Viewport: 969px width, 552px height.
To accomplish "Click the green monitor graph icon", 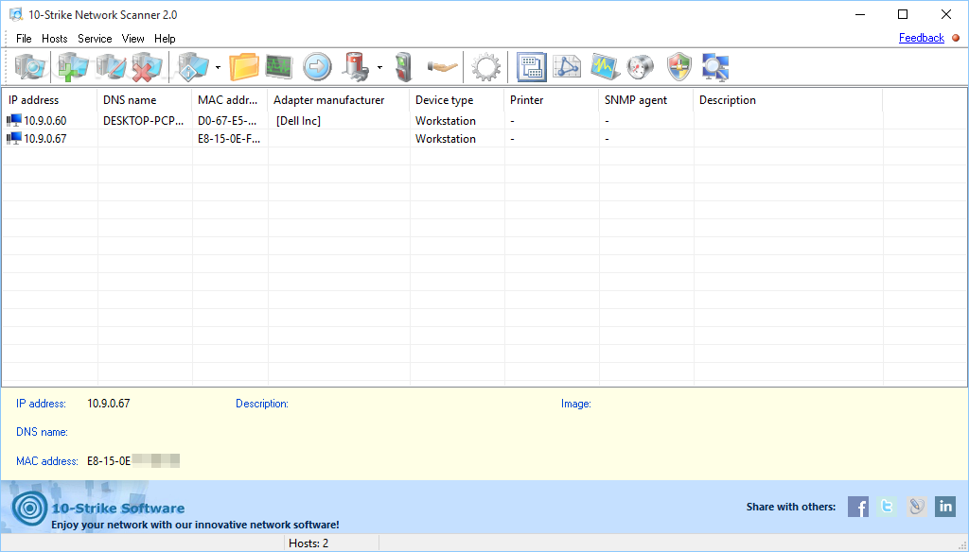I will click(x=279, y=67).
